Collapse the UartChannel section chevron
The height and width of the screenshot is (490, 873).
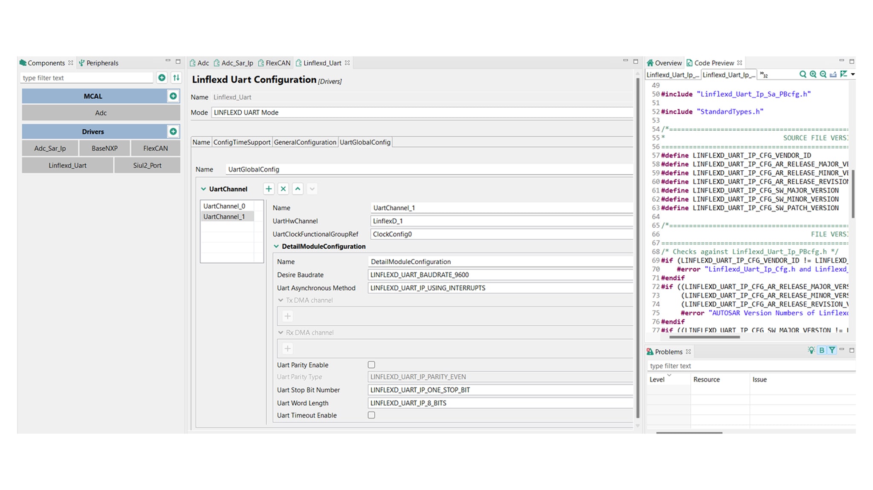pos(203,189)
